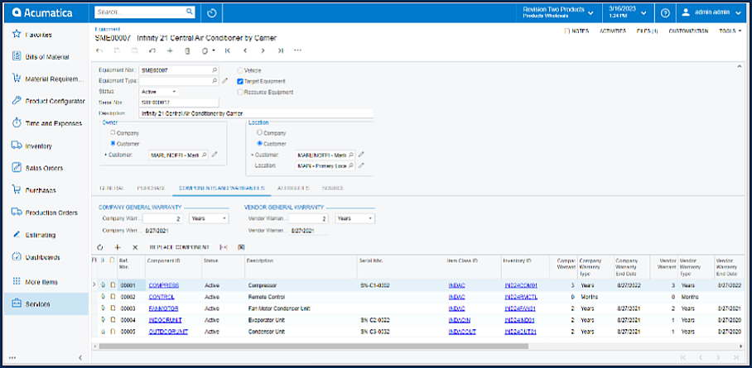Click the search magnifier in top bar
Screen dimensions: 752x368
(190, 12)
